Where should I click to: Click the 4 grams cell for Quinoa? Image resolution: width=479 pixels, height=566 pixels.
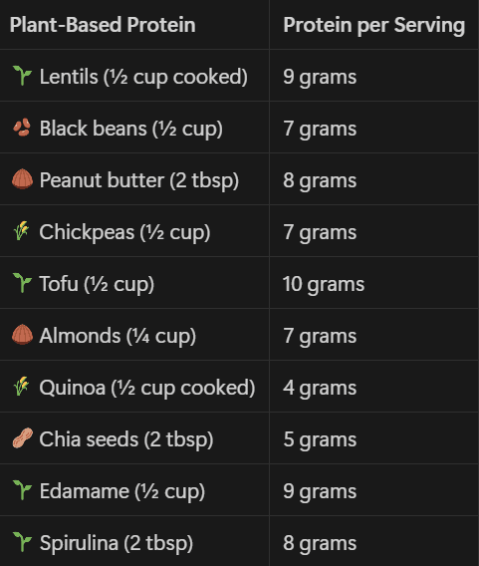pos(374,387)
